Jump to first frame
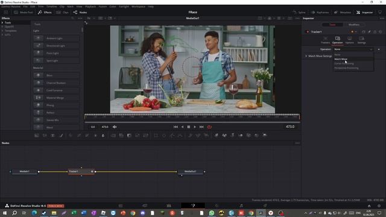Screen dimensions: 386x217 coord(176,127)
